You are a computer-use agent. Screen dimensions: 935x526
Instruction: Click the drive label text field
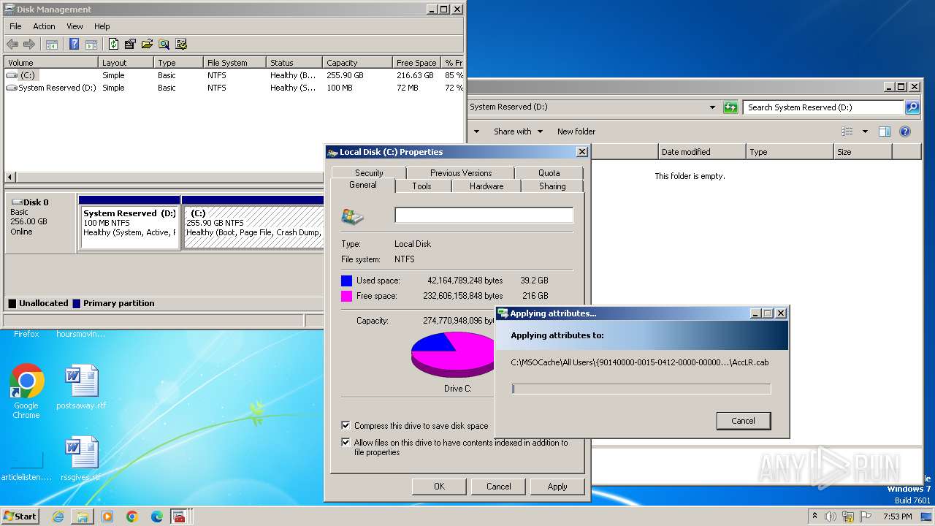[484, 215]
